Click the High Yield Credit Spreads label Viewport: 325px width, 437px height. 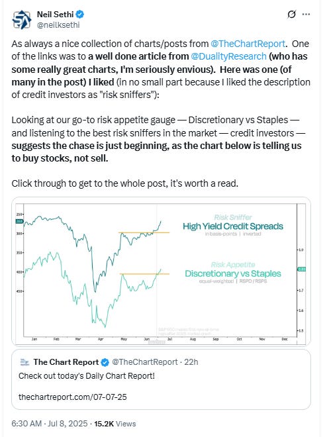tap(233, 226)
